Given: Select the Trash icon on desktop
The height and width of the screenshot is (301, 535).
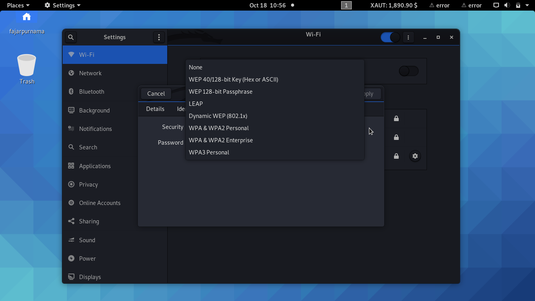Looking at the screenshot, I should click(27, 65).
